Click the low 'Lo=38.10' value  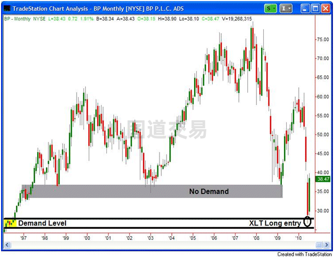click(189, 19)
